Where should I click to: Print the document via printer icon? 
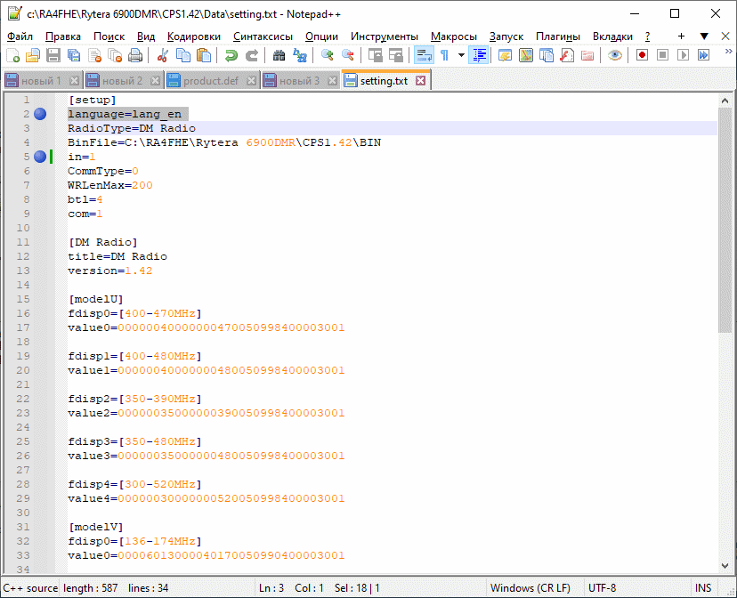[135, 55]
